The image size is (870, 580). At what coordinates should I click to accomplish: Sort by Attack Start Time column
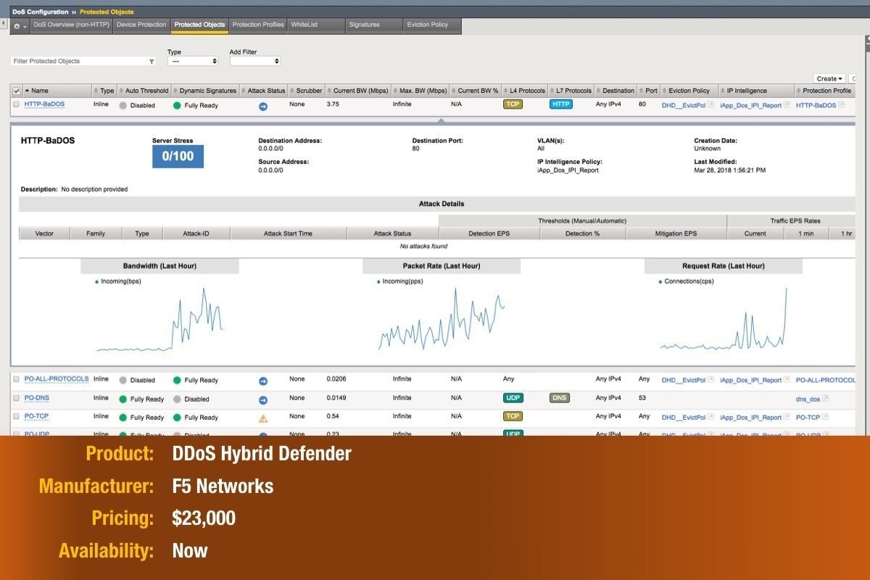pos(288,233)
